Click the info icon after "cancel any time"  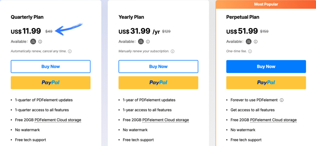(x=70, y=51)
